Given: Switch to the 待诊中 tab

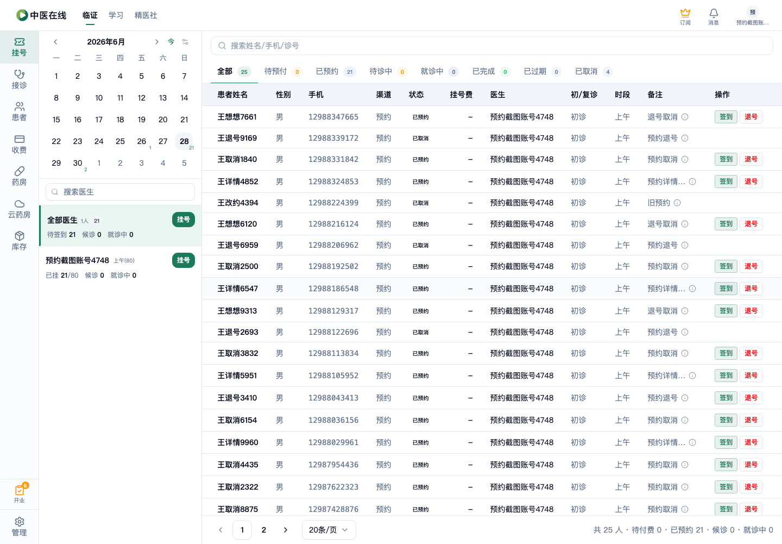Looking at the screenshot, I should tap(388, 71).
